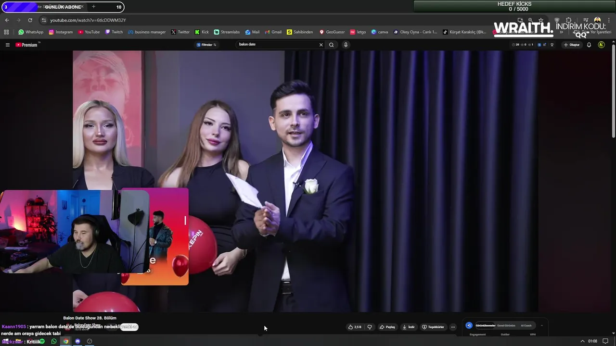Open the Mail bookmark
Screen dimensions: 616x346
point(252,32)
